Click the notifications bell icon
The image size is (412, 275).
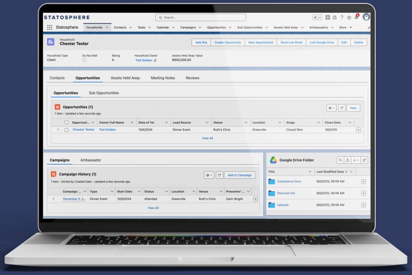tap(356, 18)
